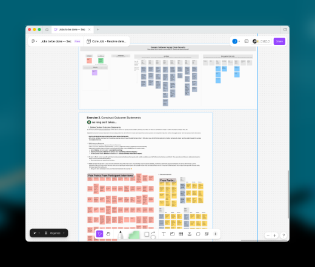Go to the home tab icon

pyautogui.click(x=47, y=30)
